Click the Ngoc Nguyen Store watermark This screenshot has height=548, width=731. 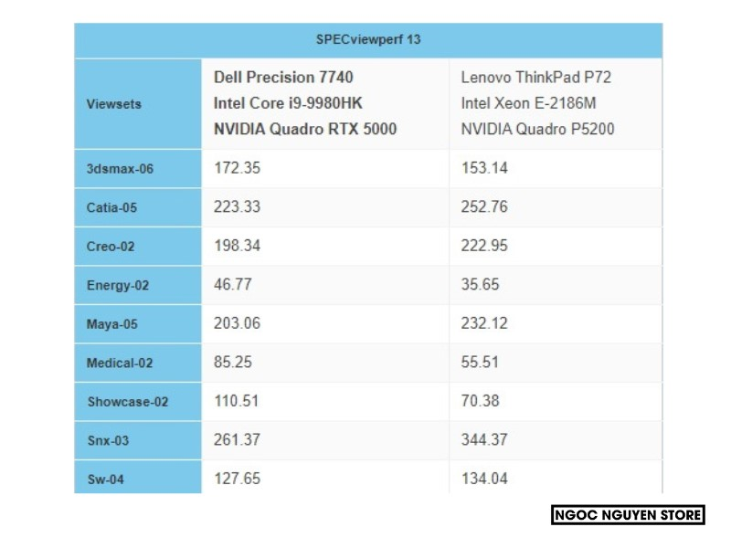pyautogui.click(x=629, y=516)
